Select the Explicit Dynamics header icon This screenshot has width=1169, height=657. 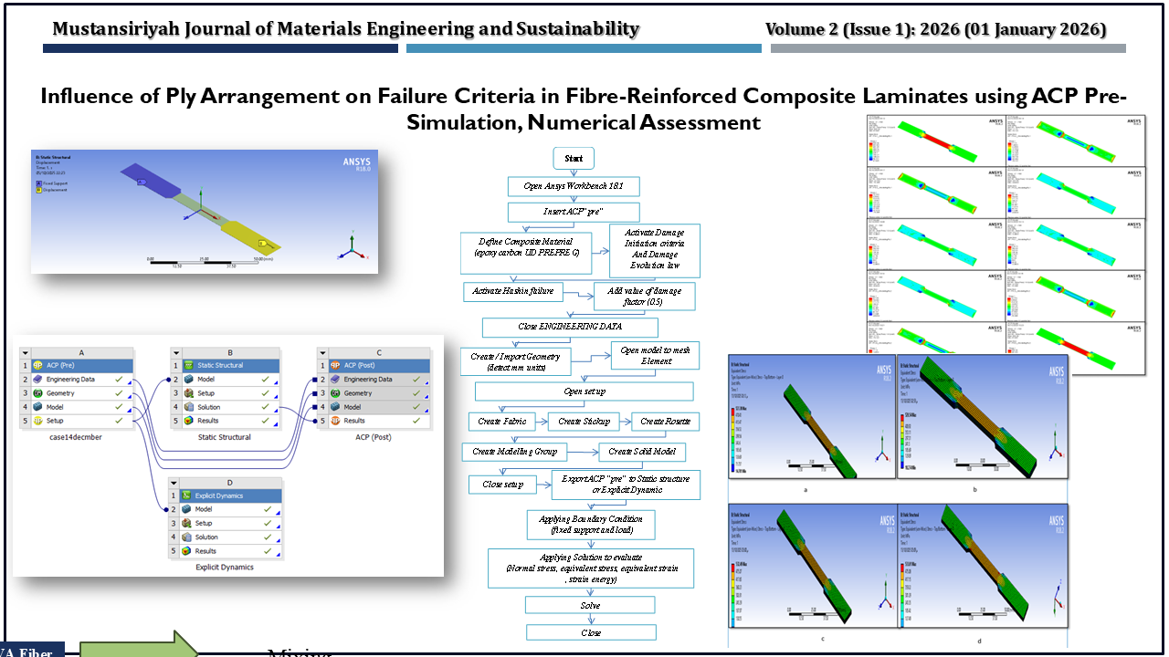pyautogui.click(x=186, y=495)
